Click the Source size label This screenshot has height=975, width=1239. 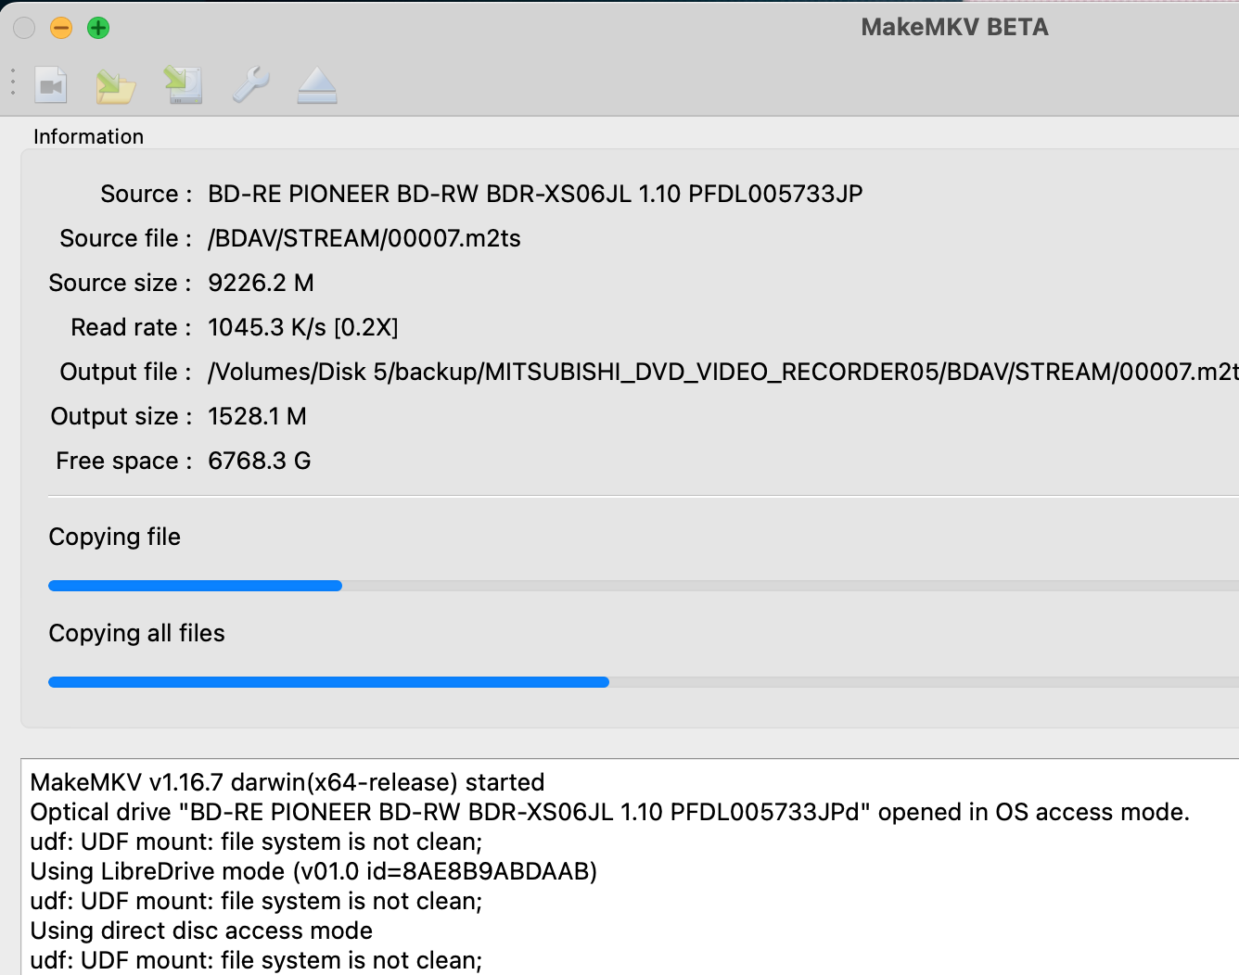coord(120,283)
